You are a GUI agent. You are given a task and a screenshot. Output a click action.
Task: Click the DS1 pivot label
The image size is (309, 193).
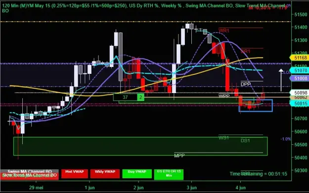point(245,141)
